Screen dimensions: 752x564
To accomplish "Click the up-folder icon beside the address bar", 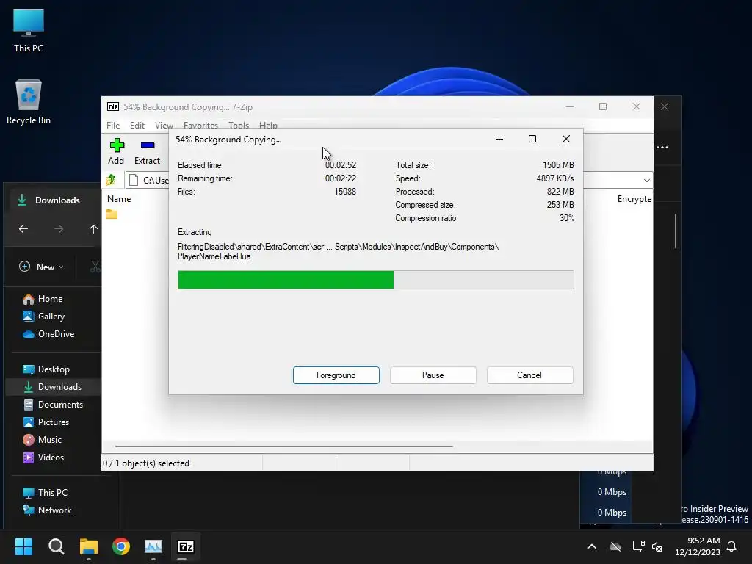I will [111, 180].
